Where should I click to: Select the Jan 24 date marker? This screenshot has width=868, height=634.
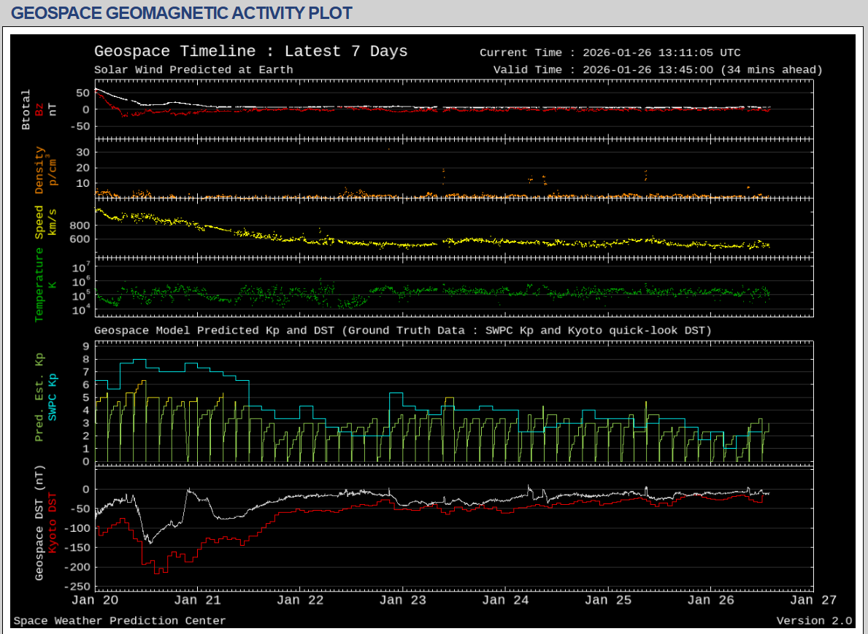pos(505,600)
